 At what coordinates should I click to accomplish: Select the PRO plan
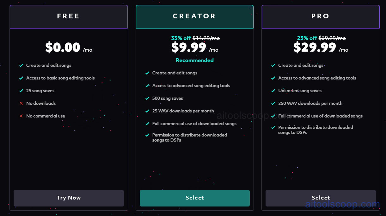[321, 198]
